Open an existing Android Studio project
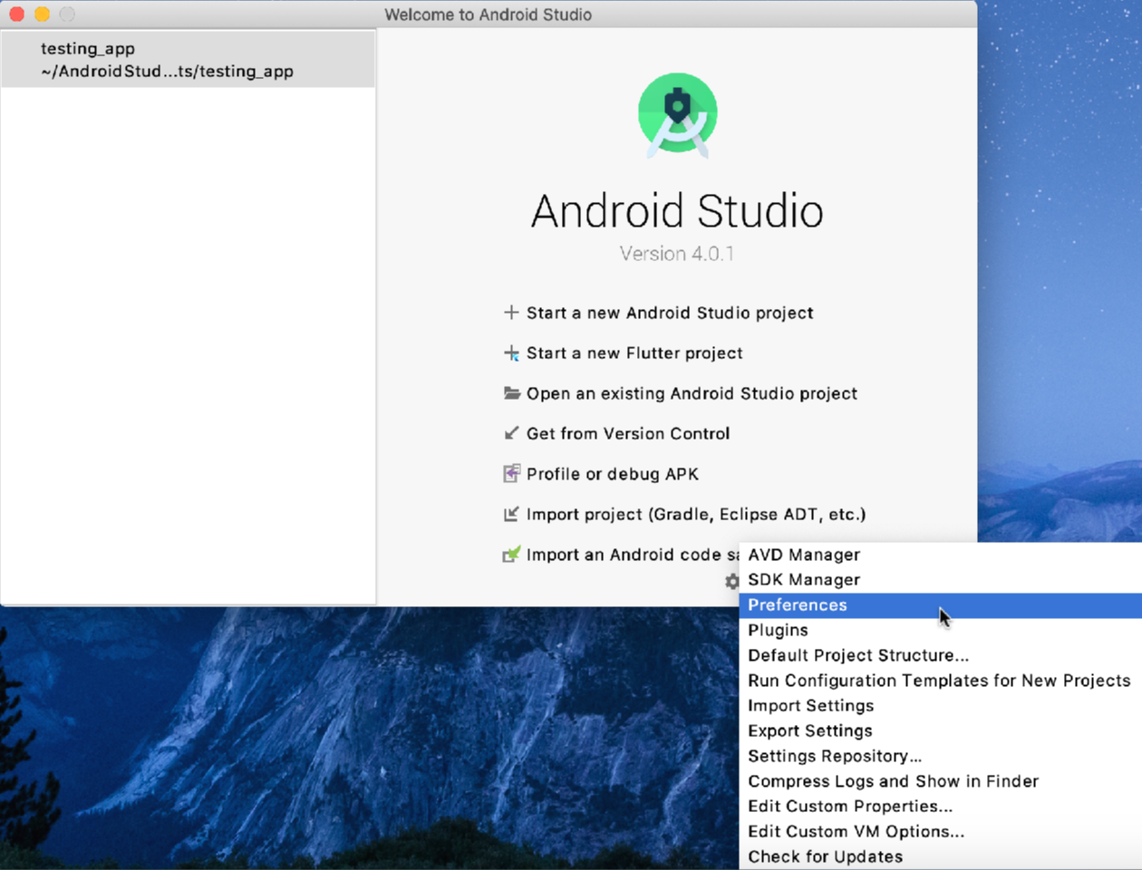This screenshot has height=870, width=1142. point(692,393)
